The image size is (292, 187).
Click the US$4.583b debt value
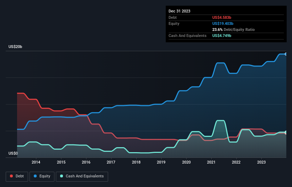pos(222,17)
